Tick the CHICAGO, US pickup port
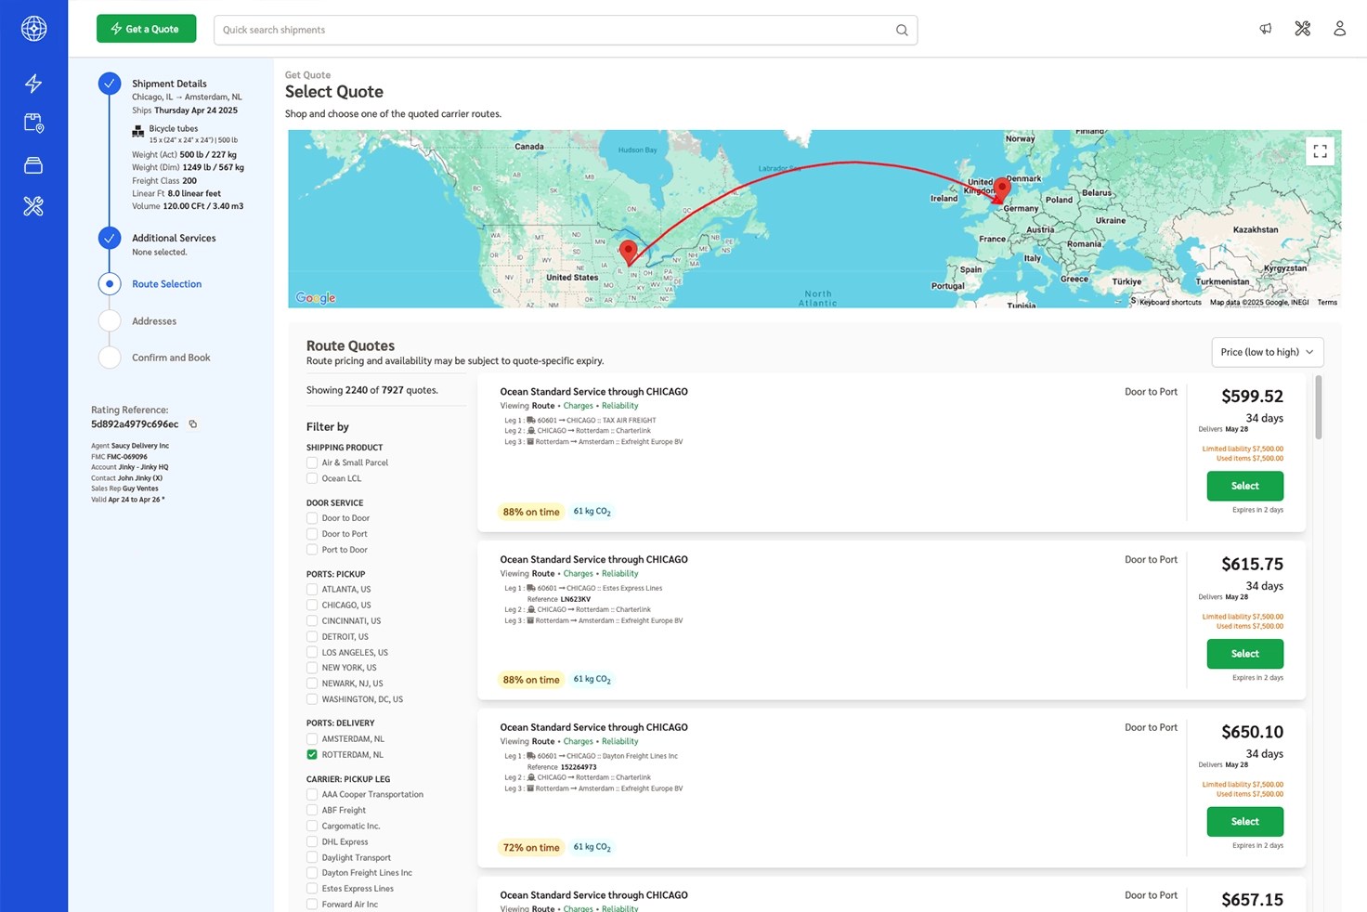This screenshot has width=1367, height=912. (x=312, y=606)
